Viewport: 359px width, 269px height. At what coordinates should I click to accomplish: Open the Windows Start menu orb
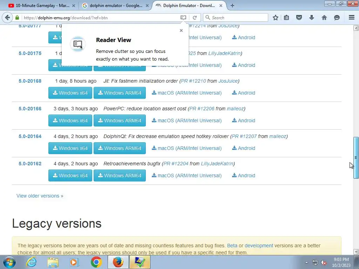pos(9,262)
